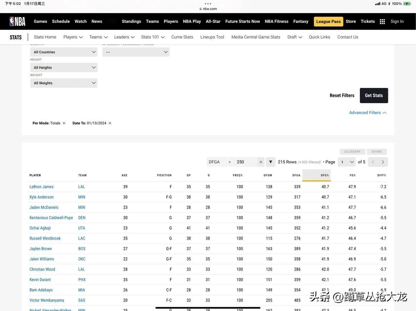This screenshot has height=311, width=416.
Task: Open the Tickets link
Action: (x=368, y=21)
